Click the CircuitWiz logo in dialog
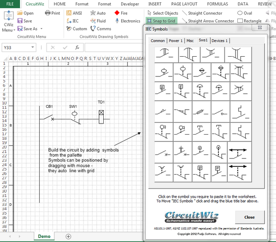The height and width of the screenshot is (242, 276). click(x=192, y=217)
